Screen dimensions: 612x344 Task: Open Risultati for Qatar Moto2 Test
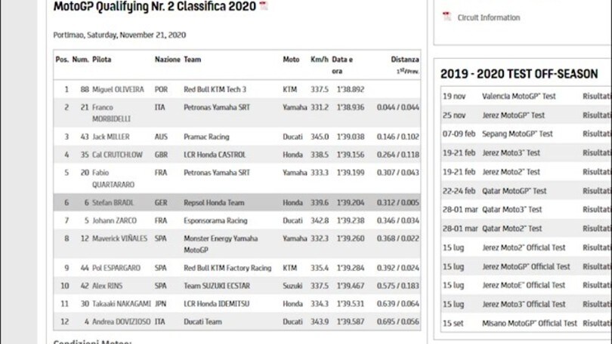597,229
